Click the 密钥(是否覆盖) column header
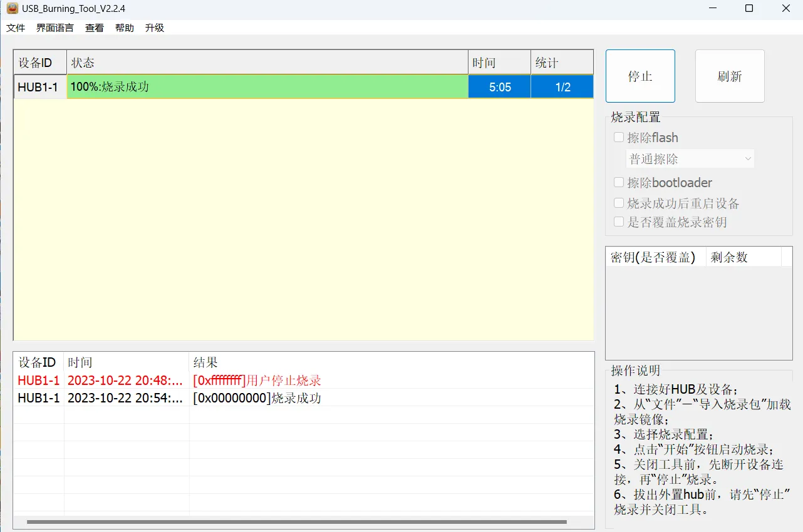Screen dimensions: 803x532 tap(656, 257)
